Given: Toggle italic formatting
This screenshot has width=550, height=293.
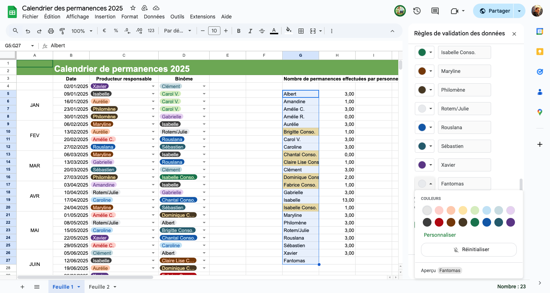Looking at the screenshot, I should pos(250,31).
